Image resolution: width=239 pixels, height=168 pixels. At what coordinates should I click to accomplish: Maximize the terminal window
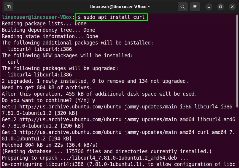click(x=221, y=7)
